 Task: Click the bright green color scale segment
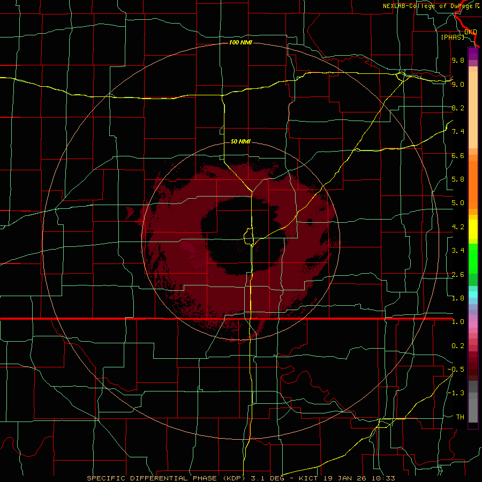tap(473, 259)
